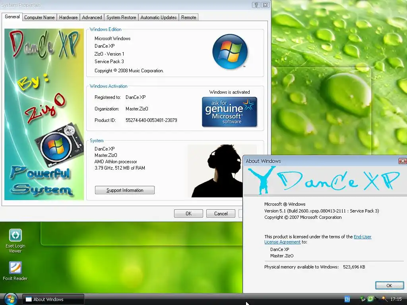
Task: Click Copyright 2008 Music Corporation text
Action: (x=129, y=71)
